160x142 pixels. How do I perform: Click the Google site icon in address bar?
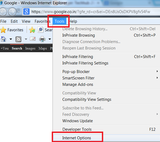click(x=26, y=11)
